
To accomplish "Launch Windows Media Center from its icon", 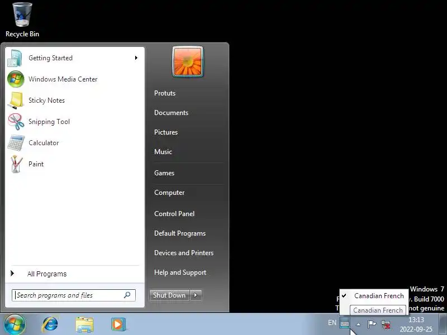I will point(16,79).
